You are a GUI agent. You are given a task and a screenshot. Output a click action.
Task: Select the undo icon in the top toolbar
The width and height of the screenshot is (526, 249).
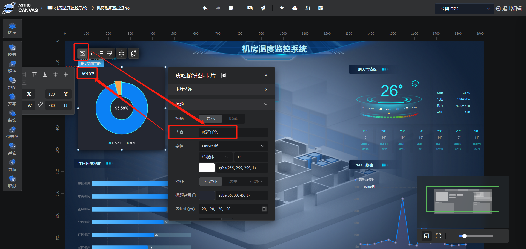click(205, 8)
